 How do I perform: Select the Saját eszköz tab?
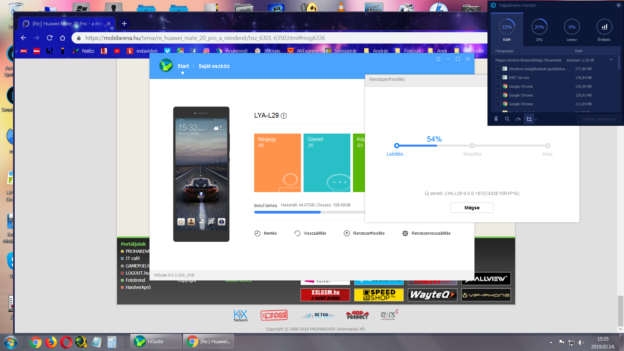point(214,66)
